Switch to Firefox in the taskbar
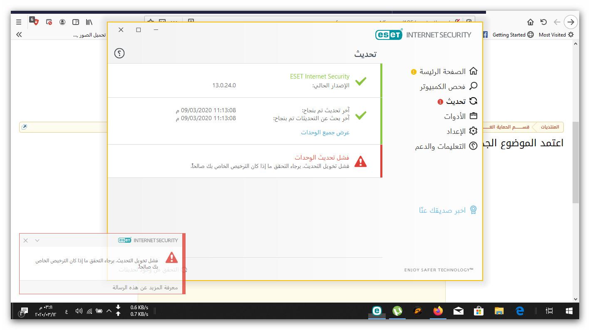The height and width of the screenshot is (330, 590). tap(438, 311)
